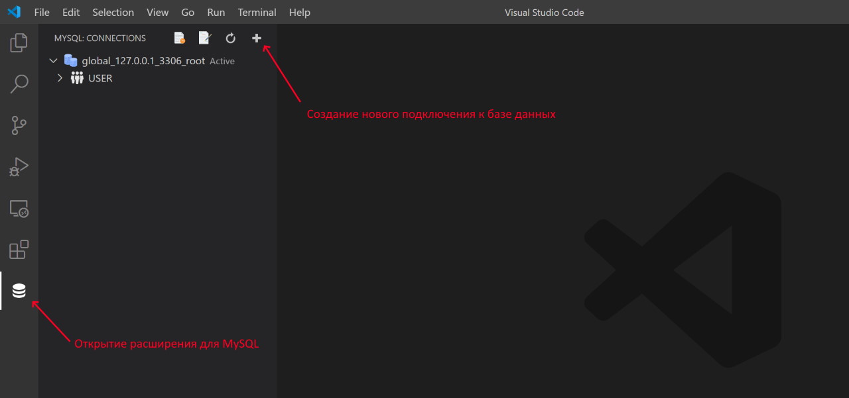Open the Edit menu
Screen dimensions: 849x398
tap(71, 13)
